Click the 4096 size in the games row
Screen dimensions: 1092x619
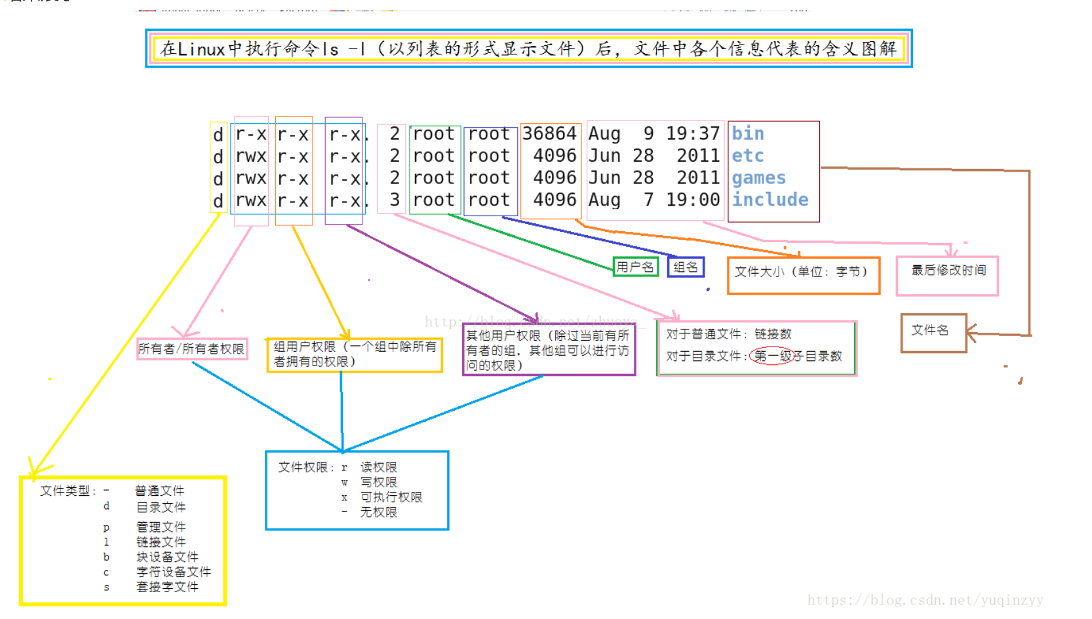tap(555, 178)
